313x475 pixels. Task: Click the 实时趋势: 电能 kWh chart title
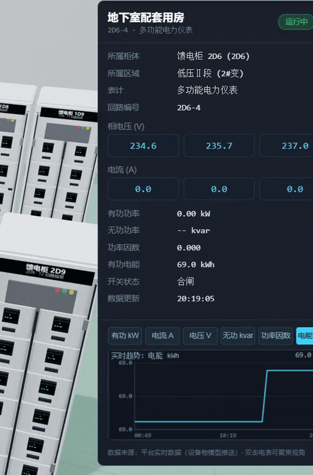145,356
